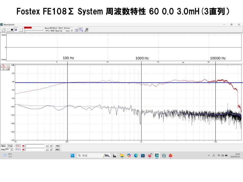Click the THD button
Screen dimensions: 243x182
tap(57, 146)
